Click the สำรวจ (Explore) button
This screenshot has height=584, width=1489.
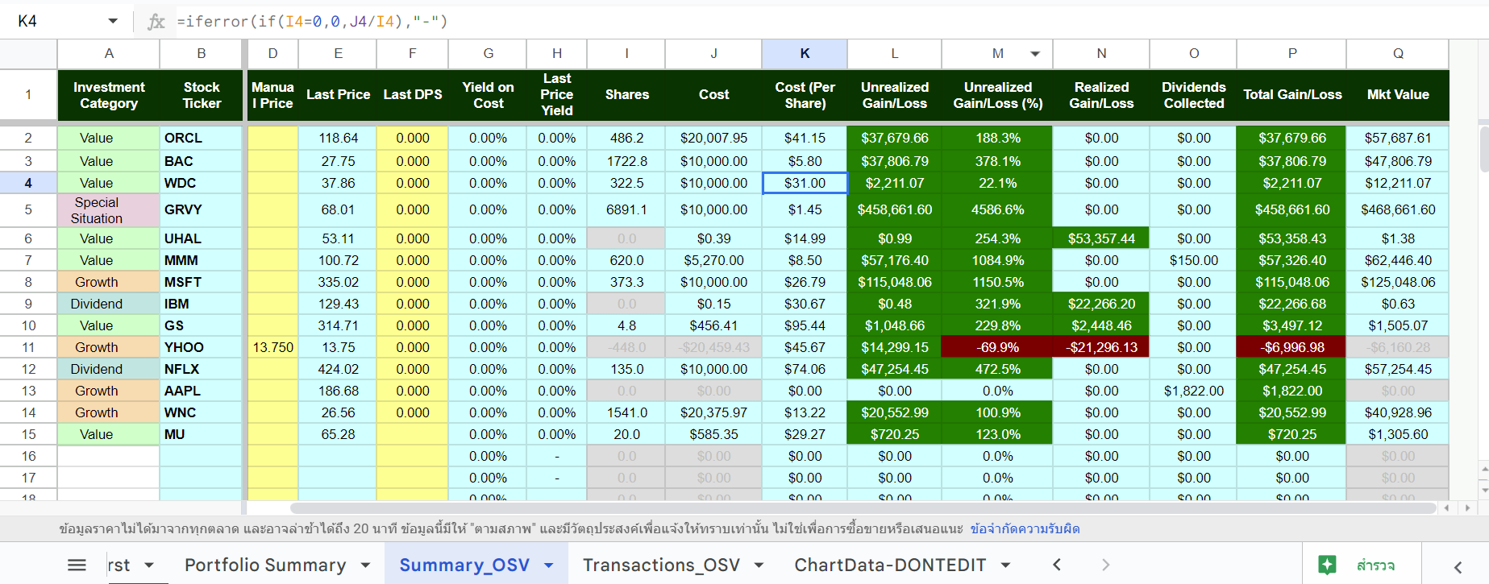tap(1362, 565)
